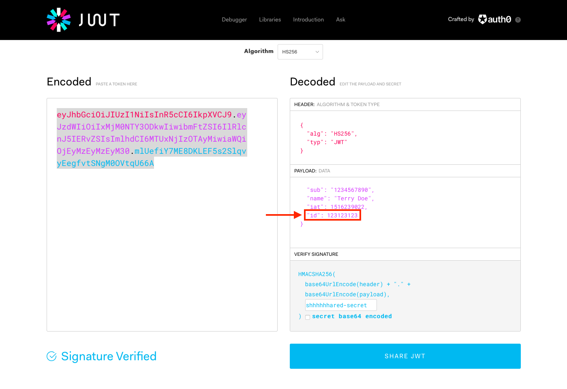567x389 pixels.
Task: Click the JWT logo in the header
Action: tap(83, 19)
